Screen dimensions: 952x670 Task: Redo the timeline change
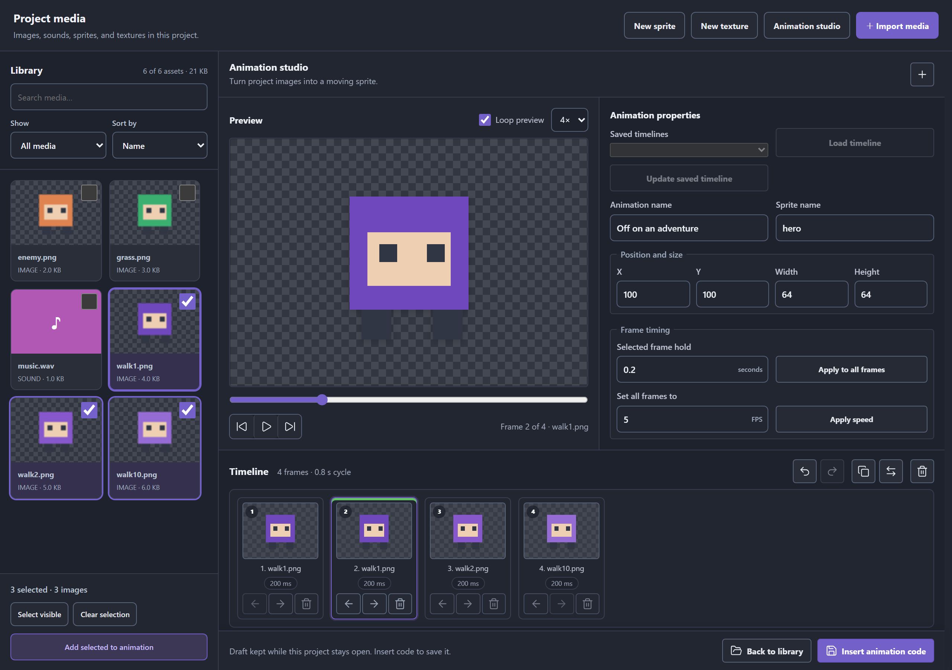tap(832, 471)
